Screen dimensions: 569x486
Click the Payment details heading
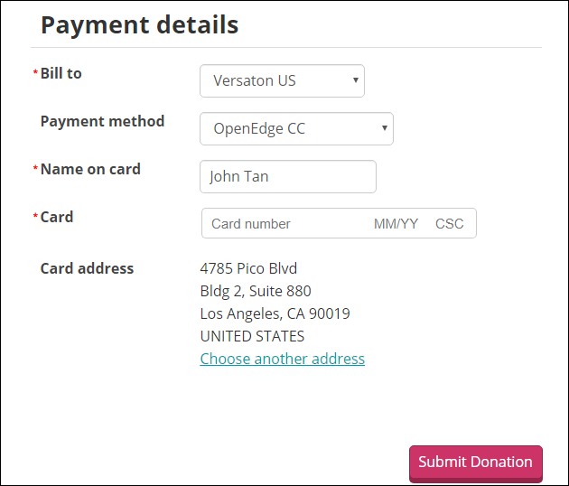click(x=140, y=25)
